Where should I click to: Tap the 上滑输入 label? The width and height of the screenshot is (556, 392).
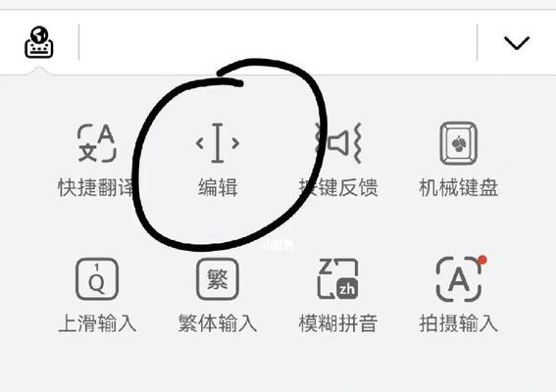coord(97,322)
